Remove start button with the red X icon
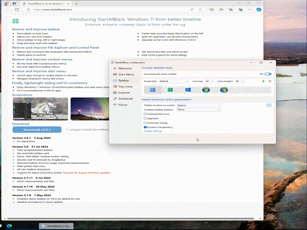Image resolution: width=307 pixels, height=230 pixels. pos(270,81)
